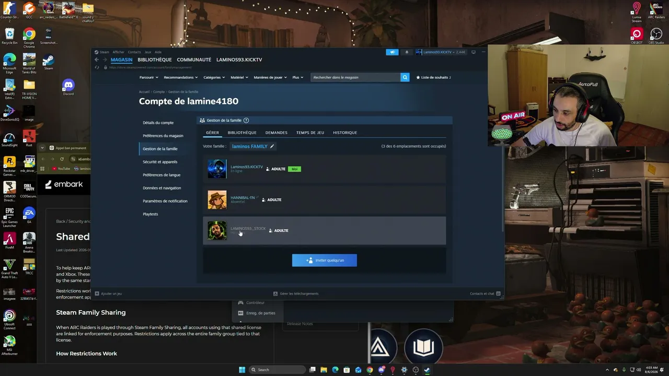Open Steam announcements megaphone button

click(x=392, y=52)
